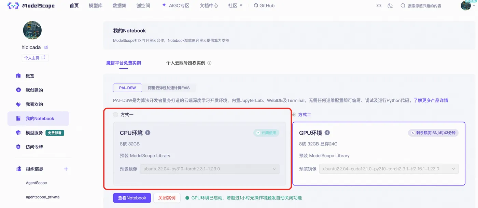
Task: Open 了解更多产品详情 link
Action: pyautogui.click(x=431, y=100)
